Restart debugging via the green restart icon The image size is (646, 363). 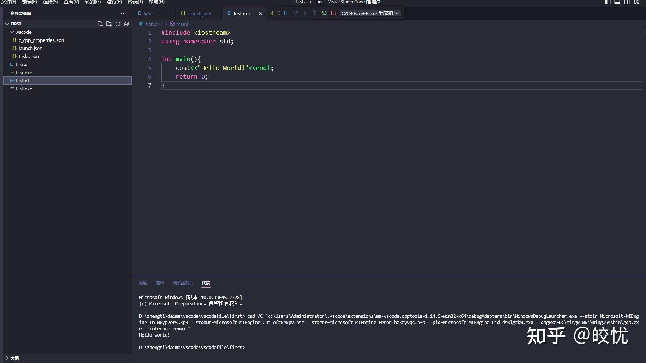(324, 13)
